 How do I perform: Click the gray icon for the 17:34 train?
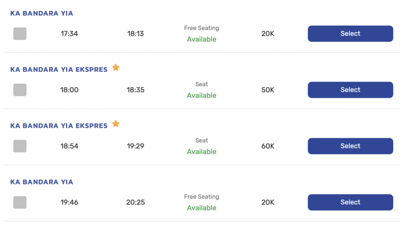point(20,34)
